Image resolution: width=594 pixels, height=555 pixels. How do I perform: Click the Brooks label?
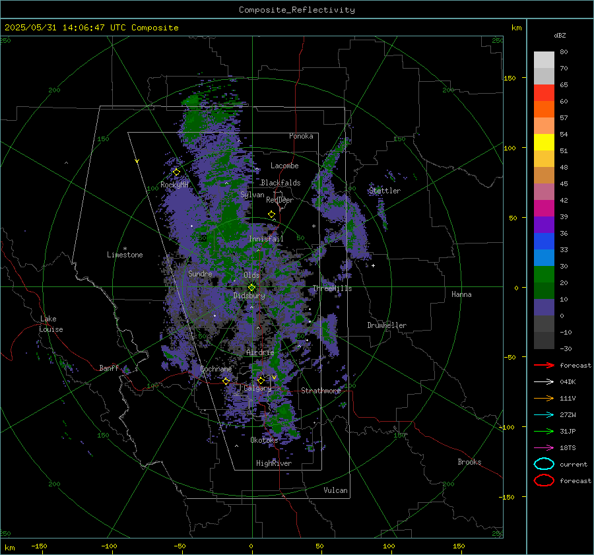pos(469,462)
